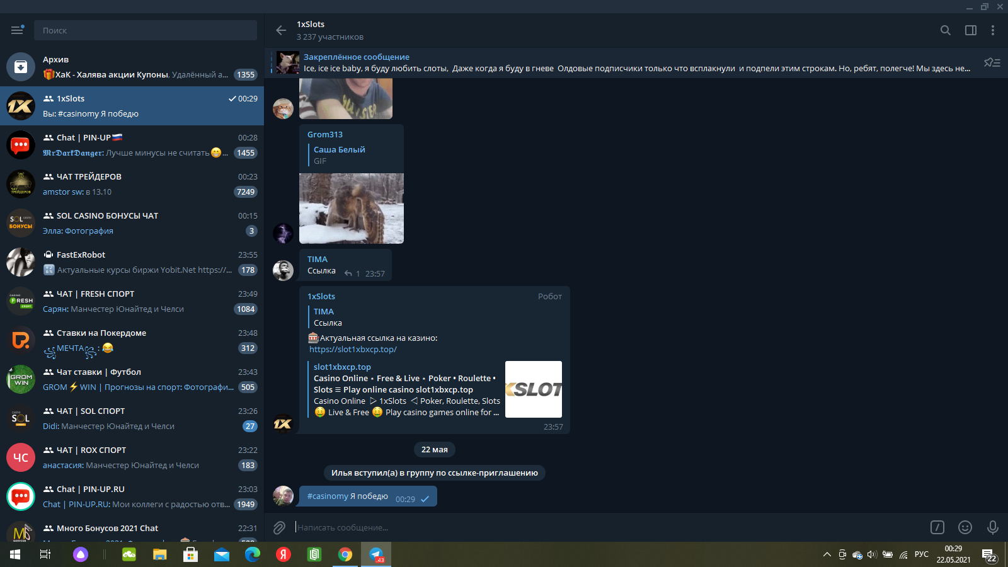Image resolution: width=1008 pixels, height=567 pixels.
Task: Launch Microsoft Edge from the taskbar
Action: (253, 554)
